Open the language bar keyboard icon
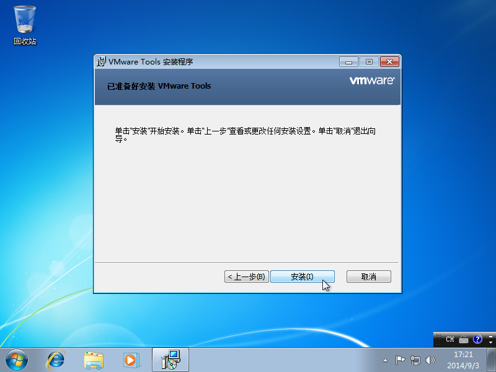The height and width of the screenshot is (372, 496). (x=464, y=340)
